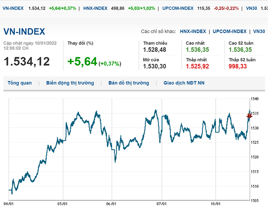Open HNX-INDEX link beside Các chỉ số khác
268x210 pixels.
tap(193, 31)
